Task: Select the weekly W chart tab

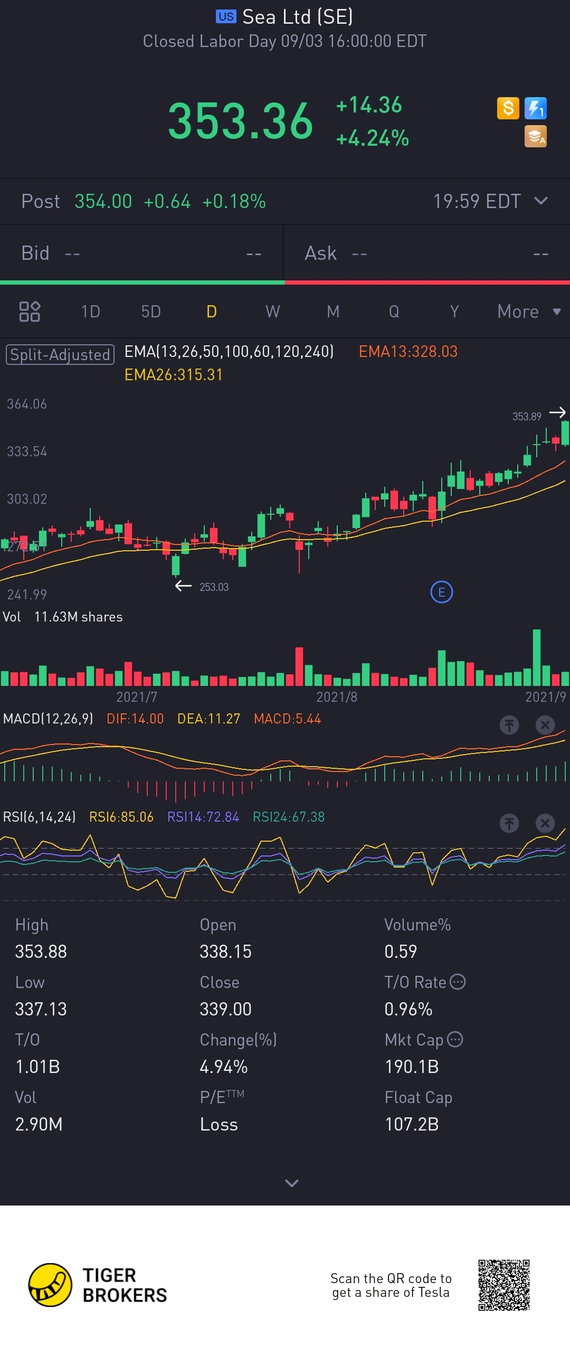Action: pos(272,312)
